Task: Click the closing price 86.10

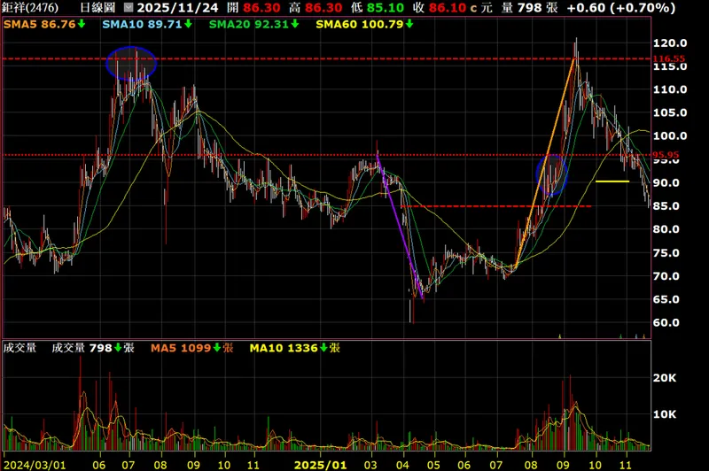Action: (x=448, y=8)
